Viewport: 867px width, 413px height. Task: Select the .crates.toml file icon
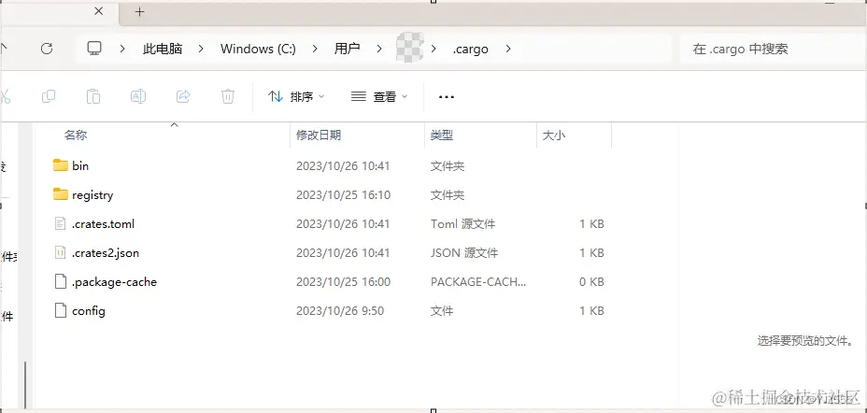click(61, 224)
